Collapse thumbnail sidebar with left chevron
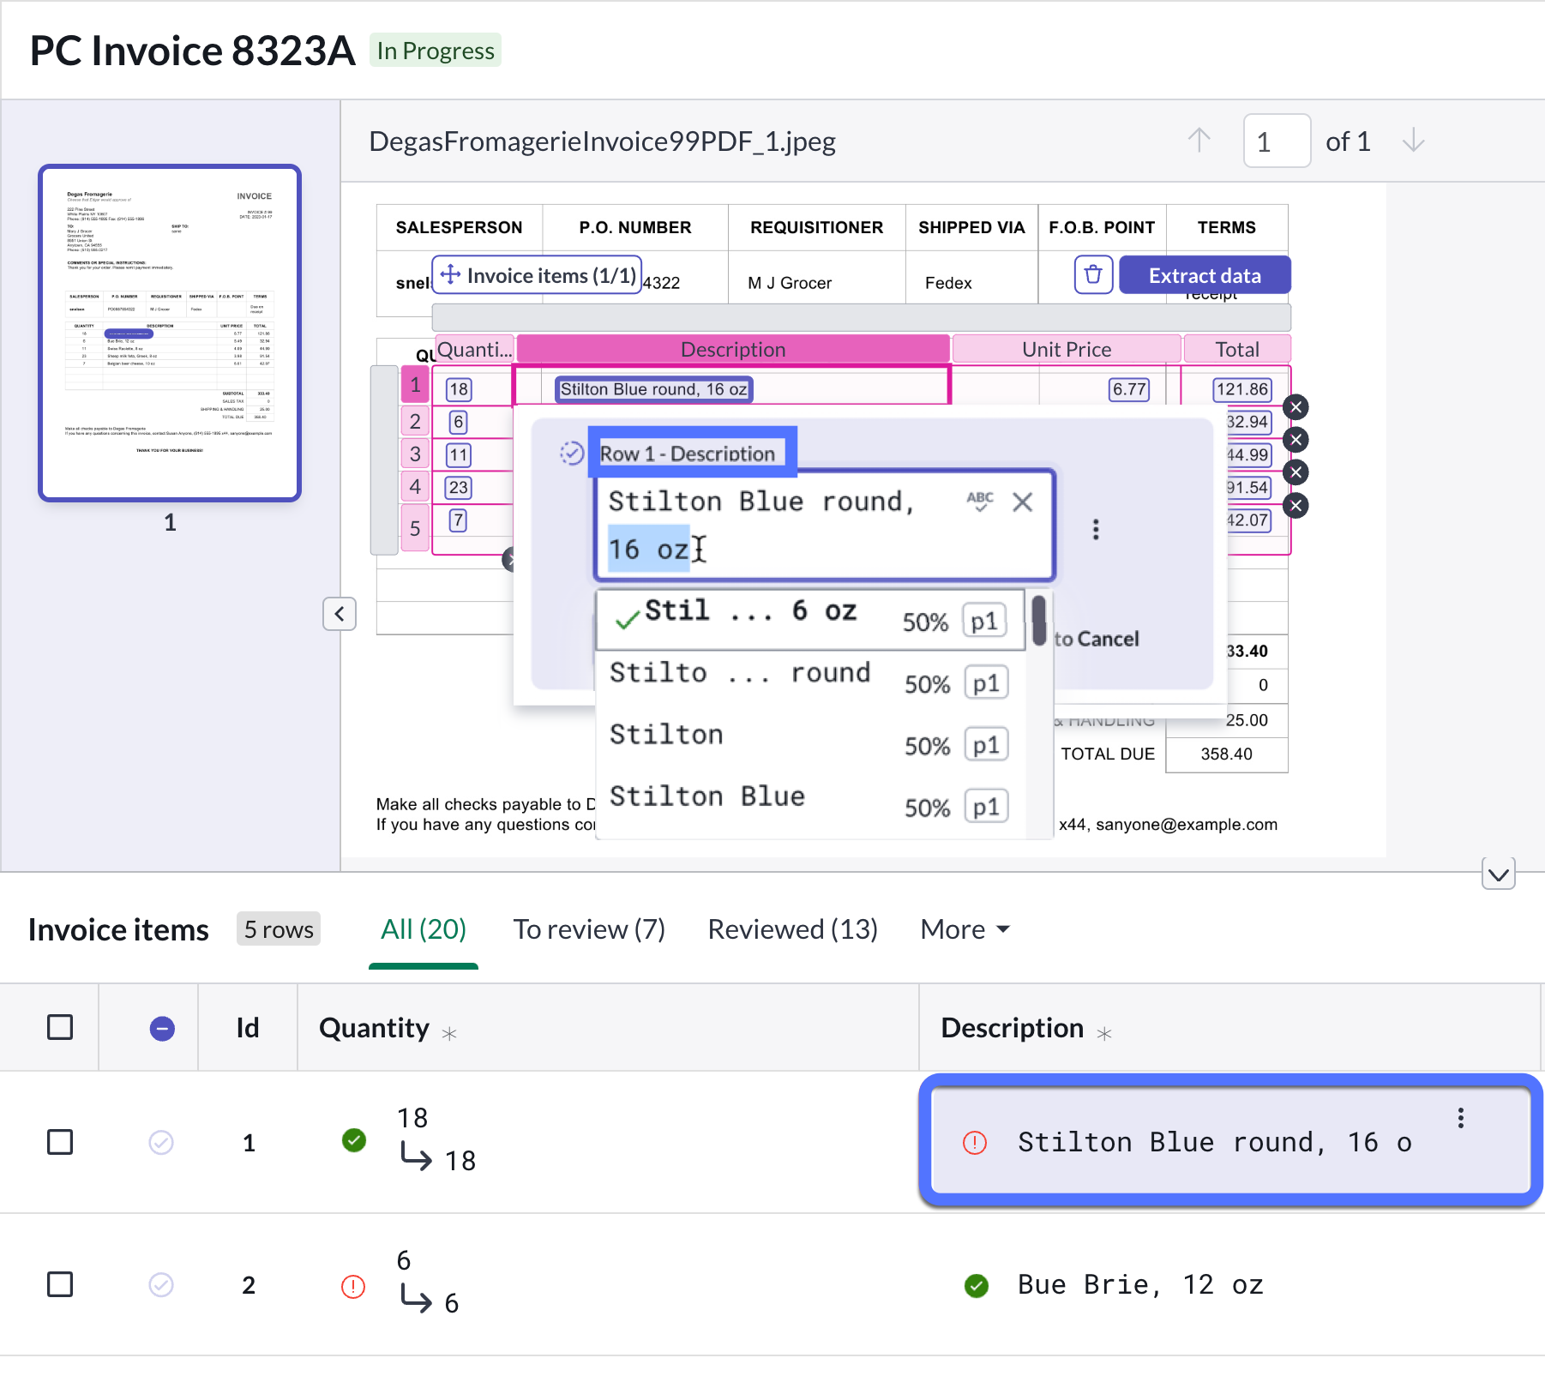The width and height of the screenshot is (1545, 1382). (x=340, y=614)
